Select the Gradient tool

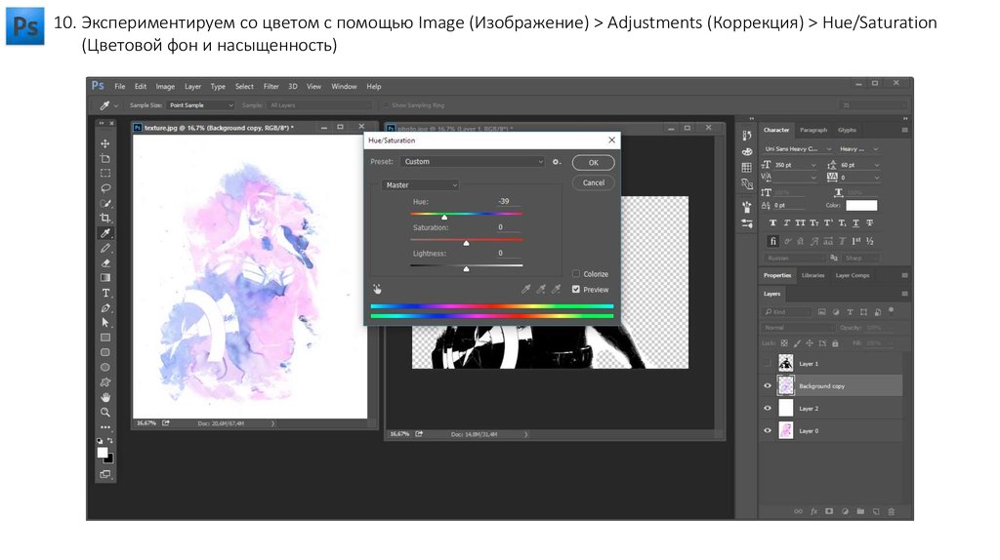105,278
